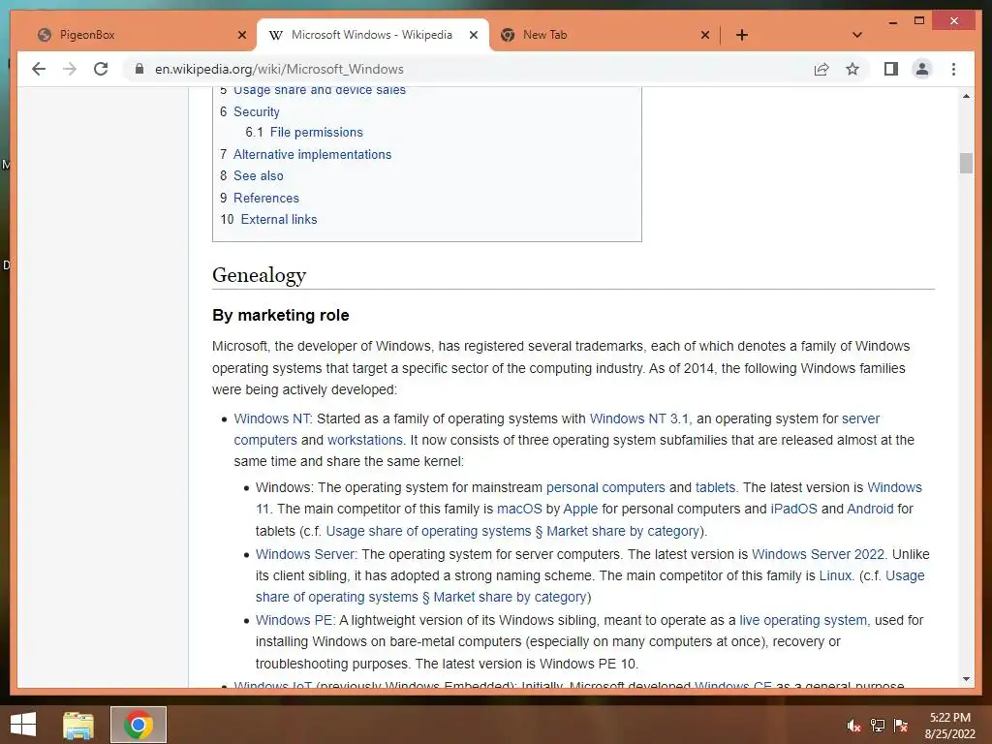Jump to Security contents entry
The height and width of the screenshot is (744, 992).
point(256,112)
